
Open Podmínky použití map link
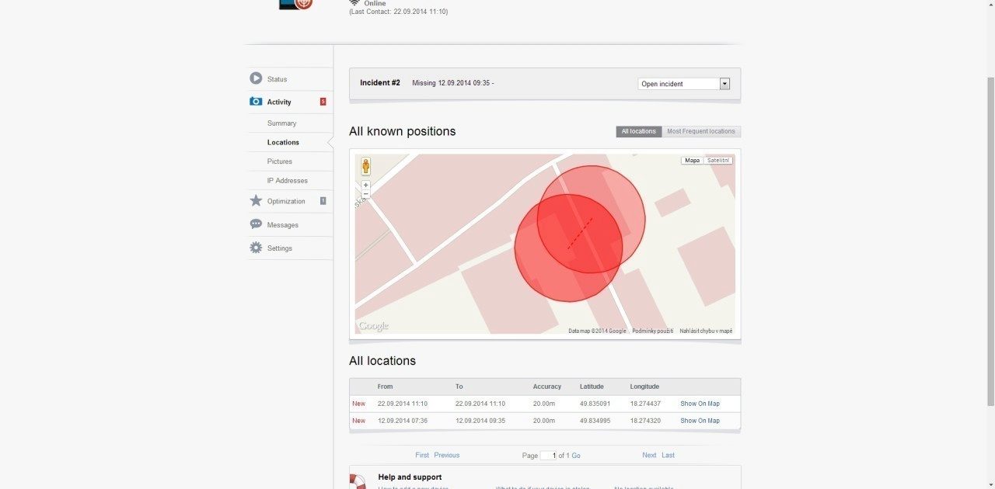(653, 331)
